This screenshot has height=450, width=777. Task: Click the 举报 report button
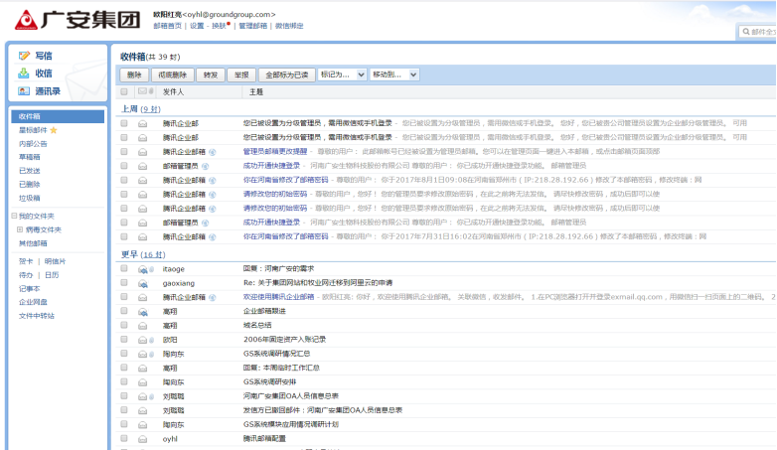(x=241, y=75)
